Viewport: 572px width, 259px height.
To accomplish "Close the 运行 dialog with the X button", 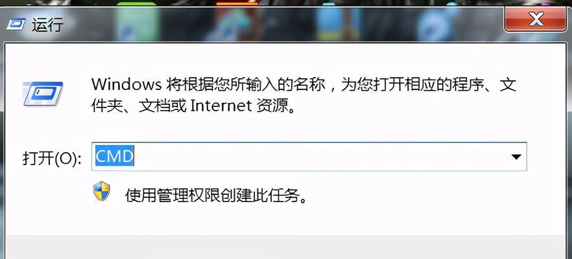I will click(536, 19).
